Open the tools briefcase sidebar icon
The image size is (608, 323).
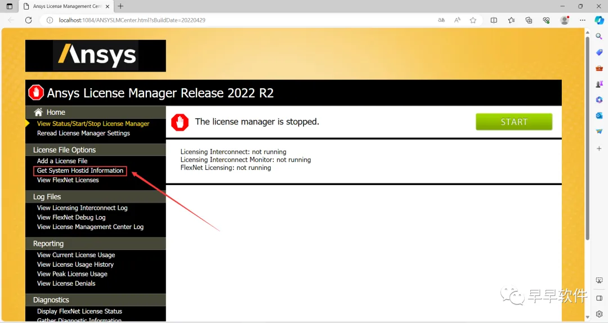tap(599, 68)
